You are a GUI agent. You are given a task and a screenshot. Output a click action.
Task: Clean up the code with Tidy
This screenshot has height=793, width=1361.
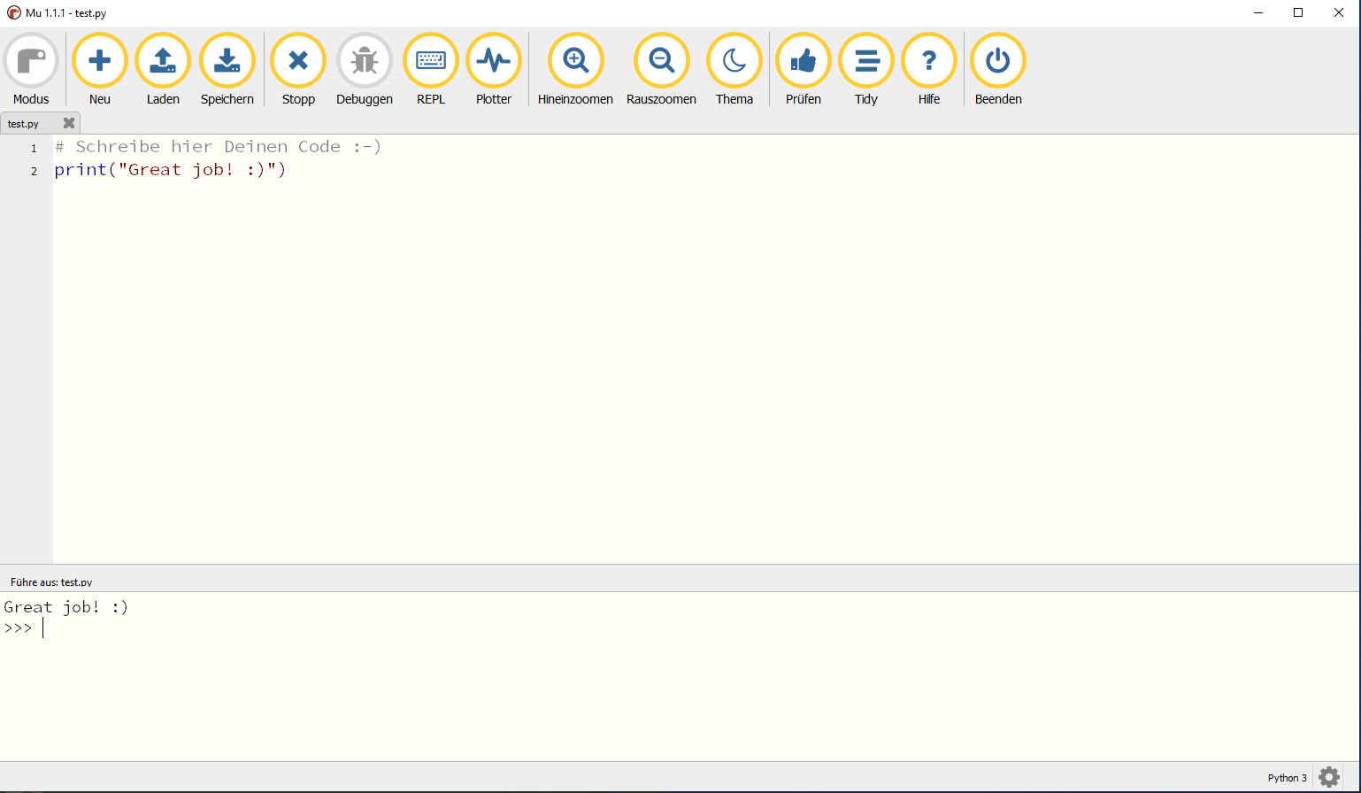pyautogui.click(x=865, y=60)
